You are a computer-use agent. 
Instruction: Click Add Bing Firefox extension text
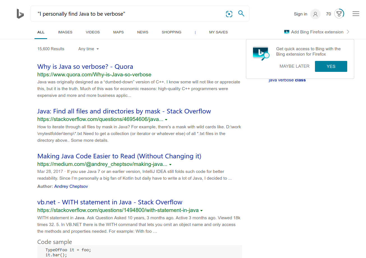(x=317, y=32)
